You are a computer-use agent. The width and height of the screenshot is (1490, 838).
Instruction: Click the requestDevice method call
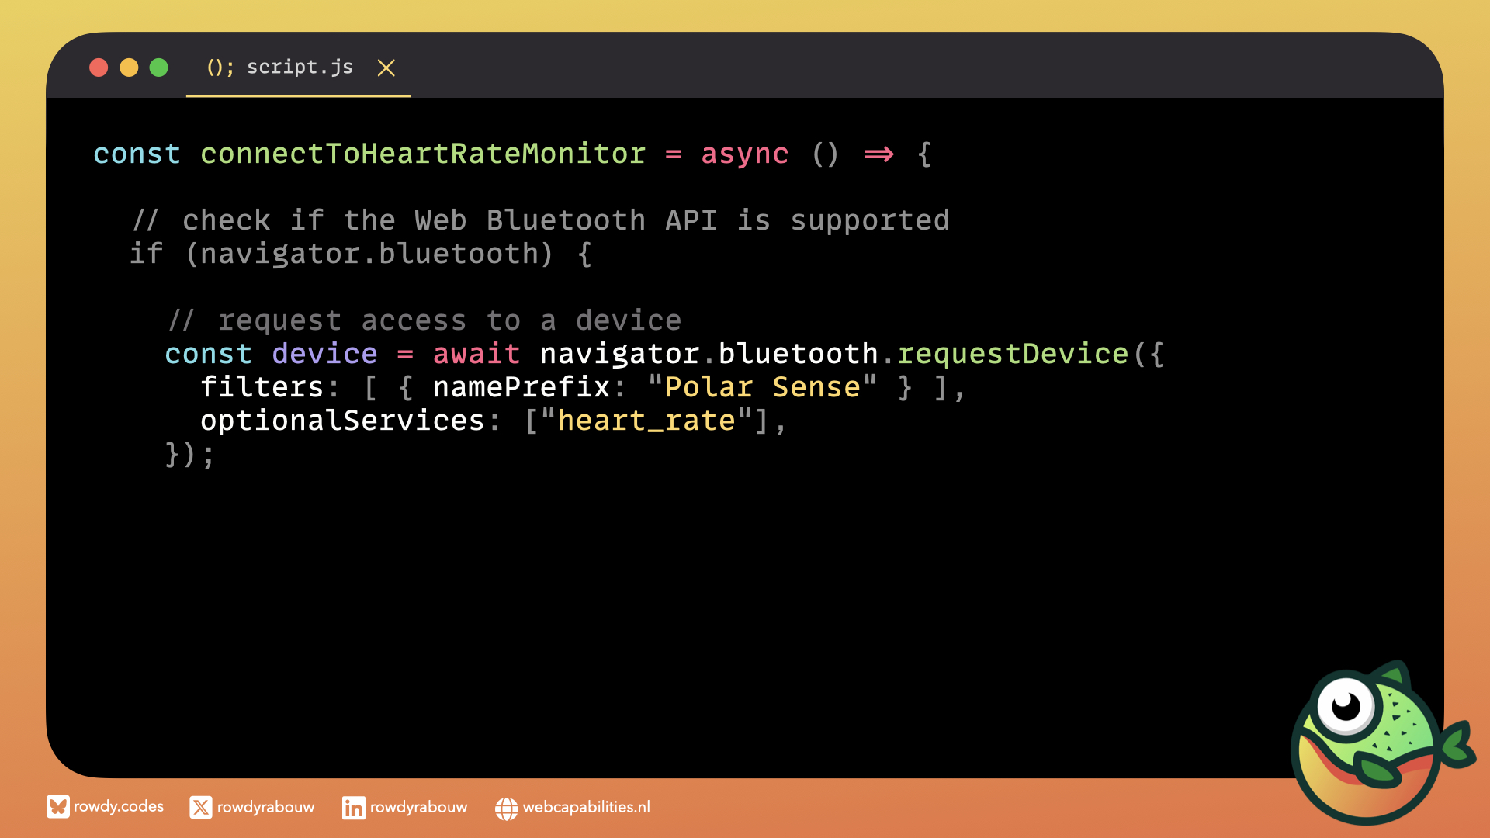[1013, 354]
